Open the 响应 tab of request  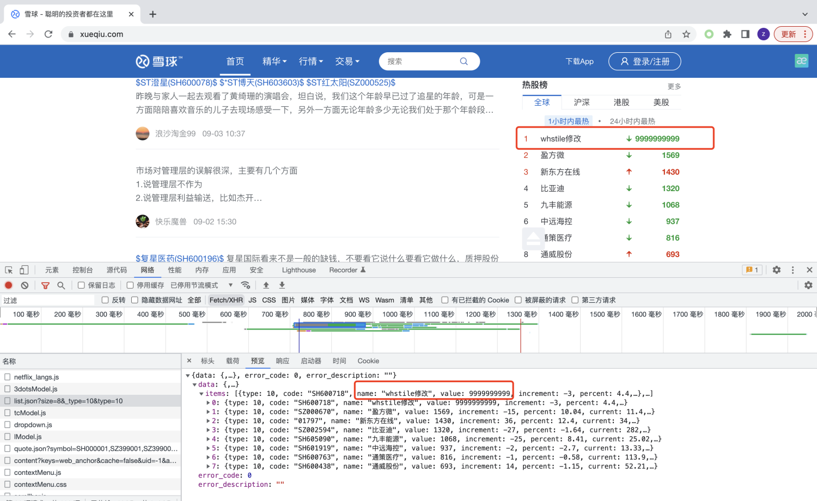[x=283, y=361]
